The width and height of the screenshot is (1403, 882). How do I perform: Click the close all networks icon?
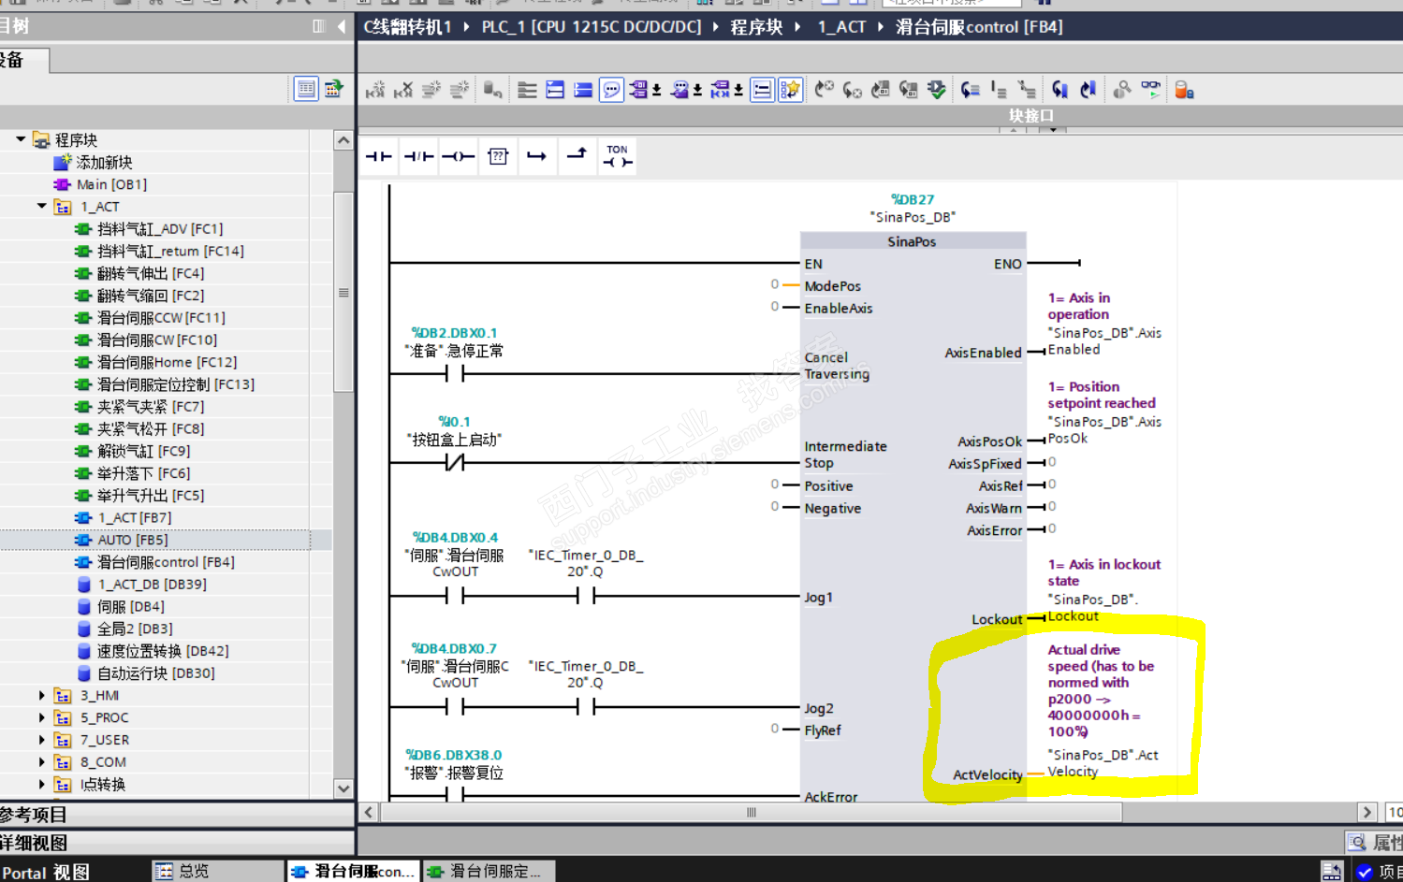(583, 90)
